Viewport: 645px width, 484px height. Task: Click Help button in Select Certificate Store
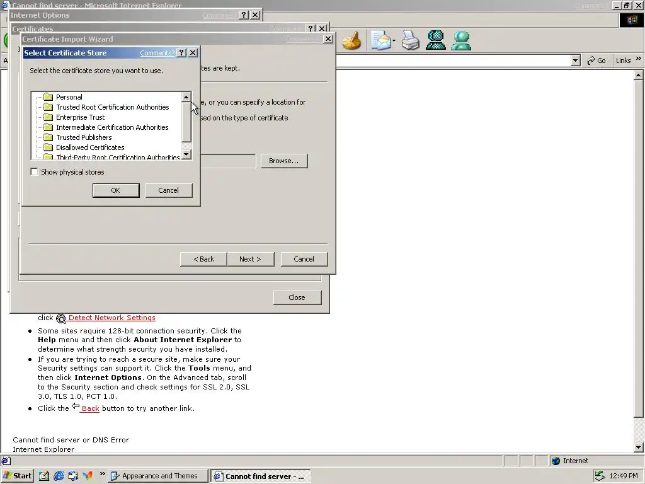click(181, 53)
